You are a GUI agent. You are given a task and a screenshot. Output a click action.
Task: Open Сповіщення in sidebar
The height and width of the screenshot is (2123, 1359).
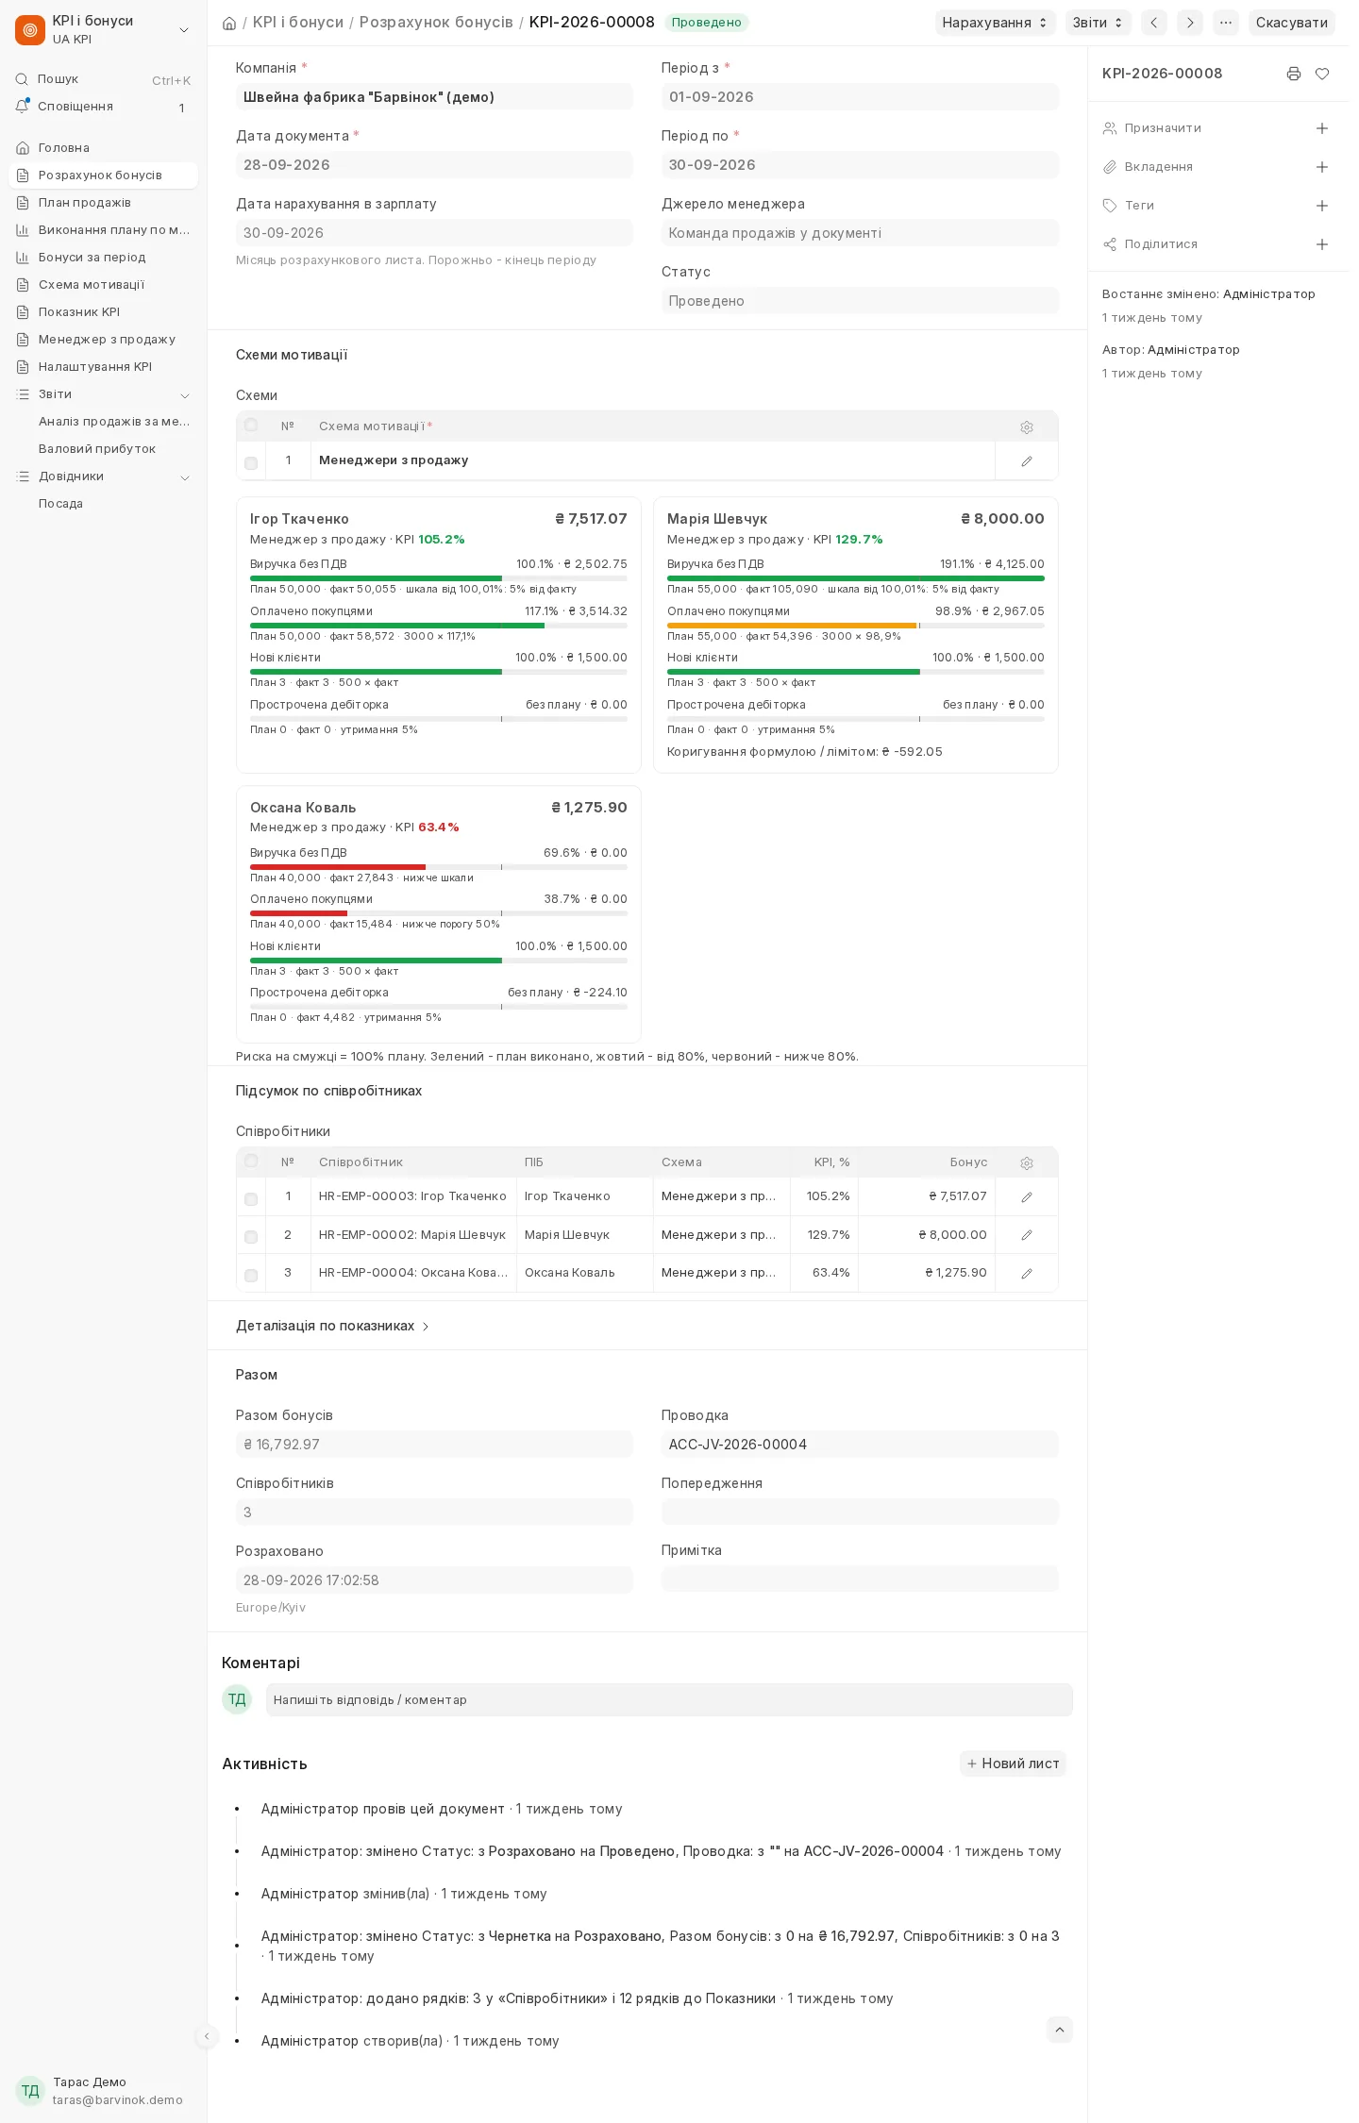pos(103,107)
